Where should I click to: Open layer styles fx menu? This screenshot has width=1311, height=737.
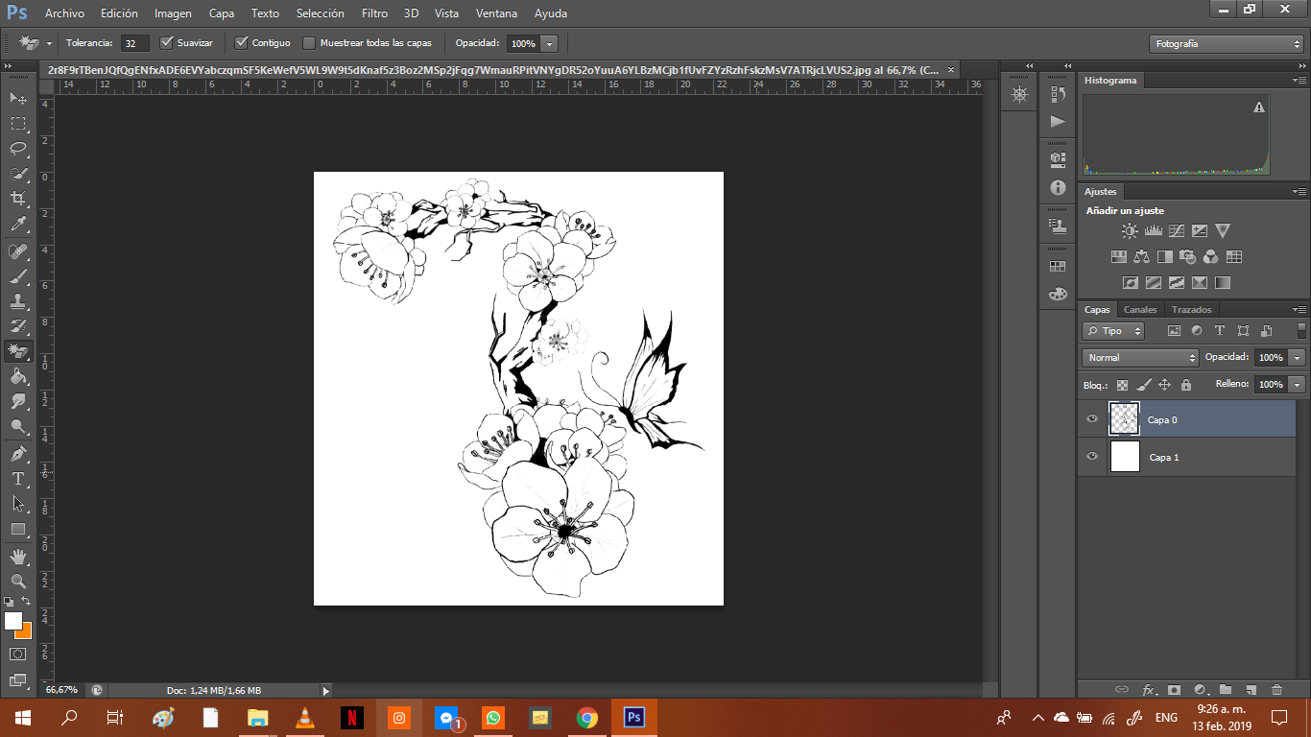pyautogui.click(x=1149, y=689)
